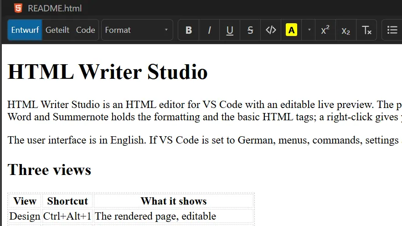Click line beginning 'Word and Summernote'
Screen dimensions: 402x226
205,117
